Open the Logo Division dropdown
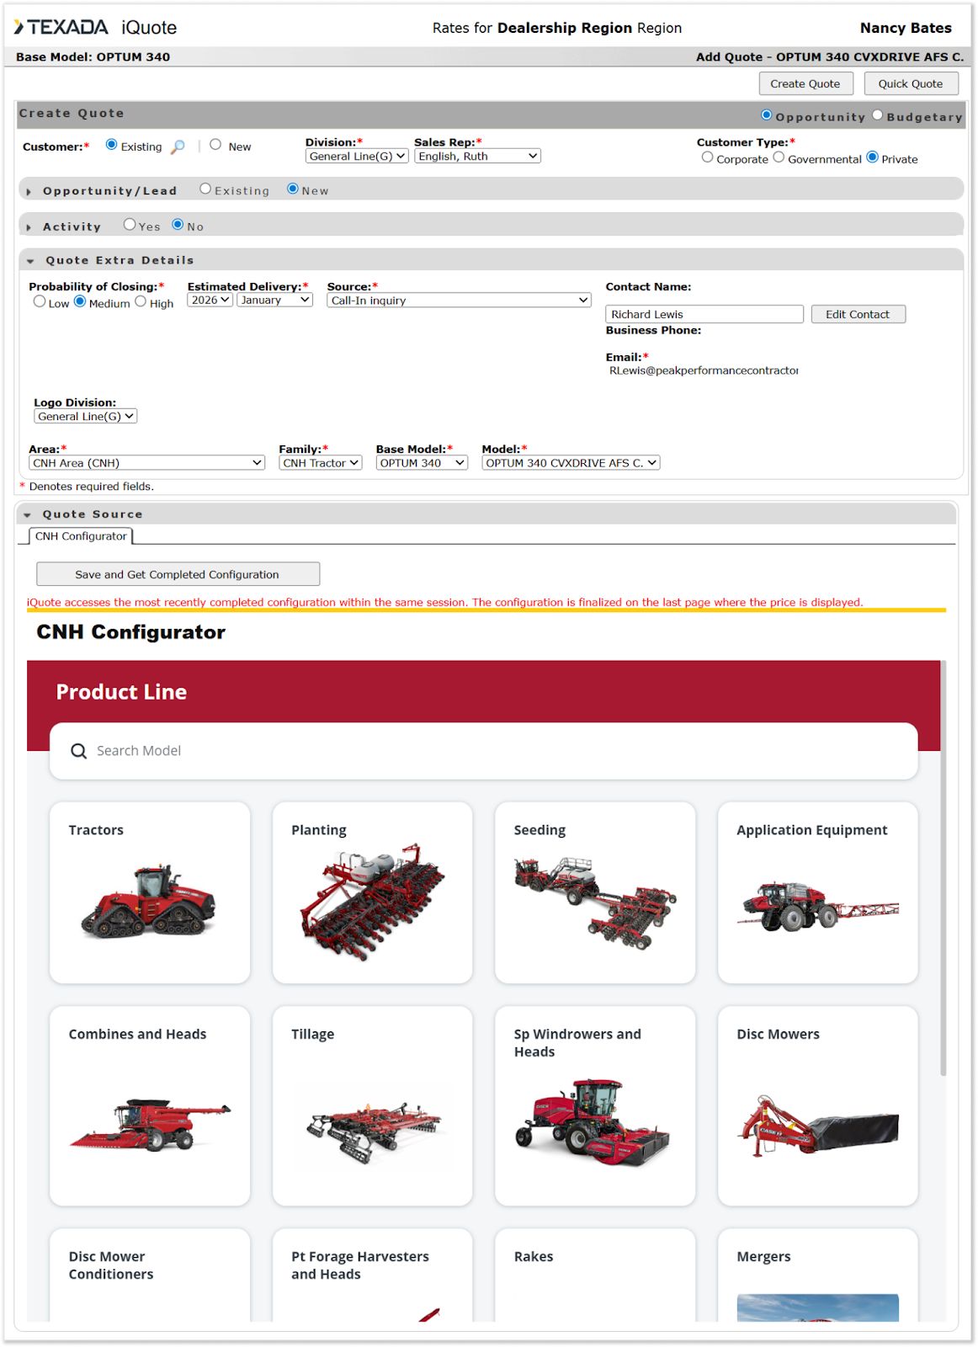 click(85, 417)
